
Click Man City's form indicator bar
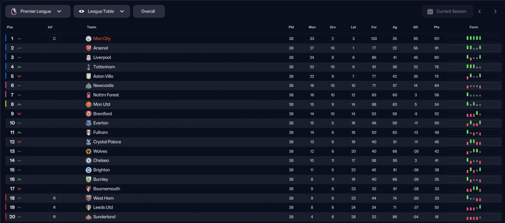point(474,39)
